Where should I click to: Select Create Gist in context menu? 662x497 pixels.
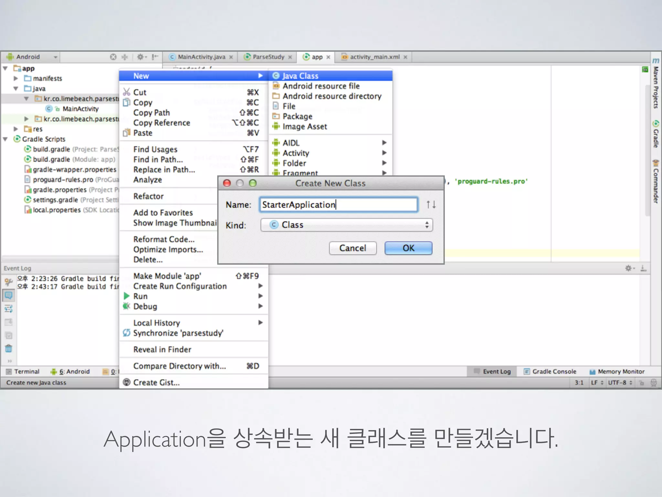coord(194,382)
